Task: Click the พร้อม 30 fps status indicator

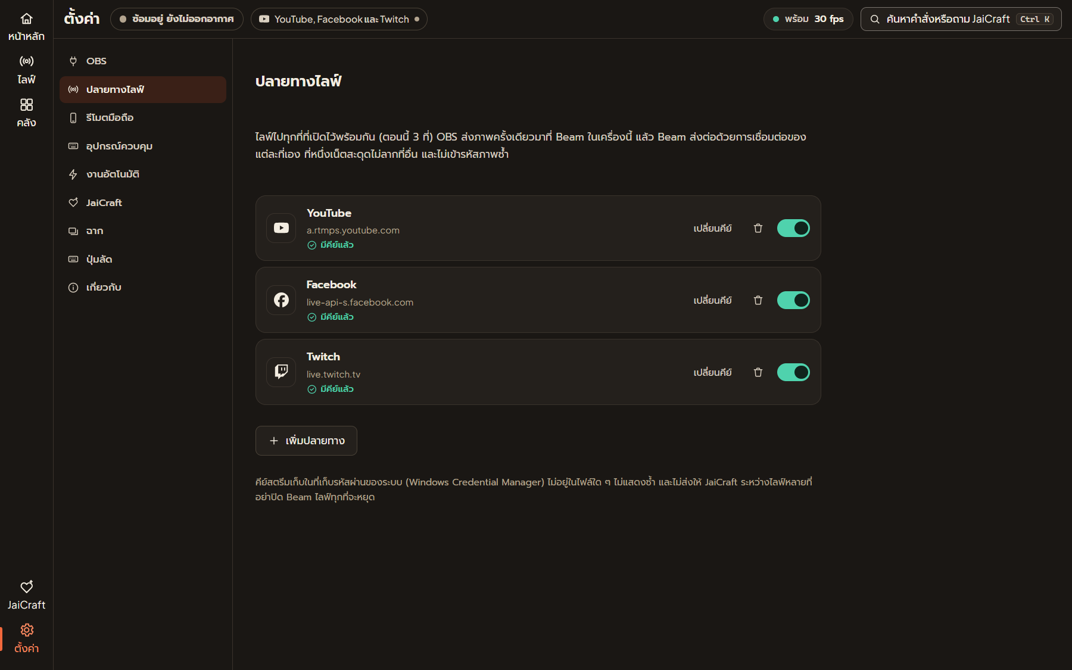Action: click(x=808, y=19)
